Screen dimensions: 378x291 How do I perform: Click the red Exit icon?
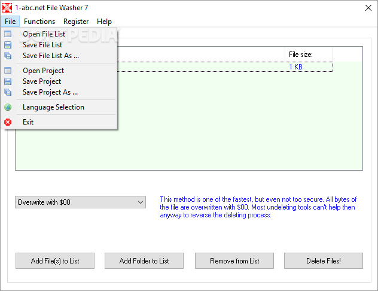point(8,122)
